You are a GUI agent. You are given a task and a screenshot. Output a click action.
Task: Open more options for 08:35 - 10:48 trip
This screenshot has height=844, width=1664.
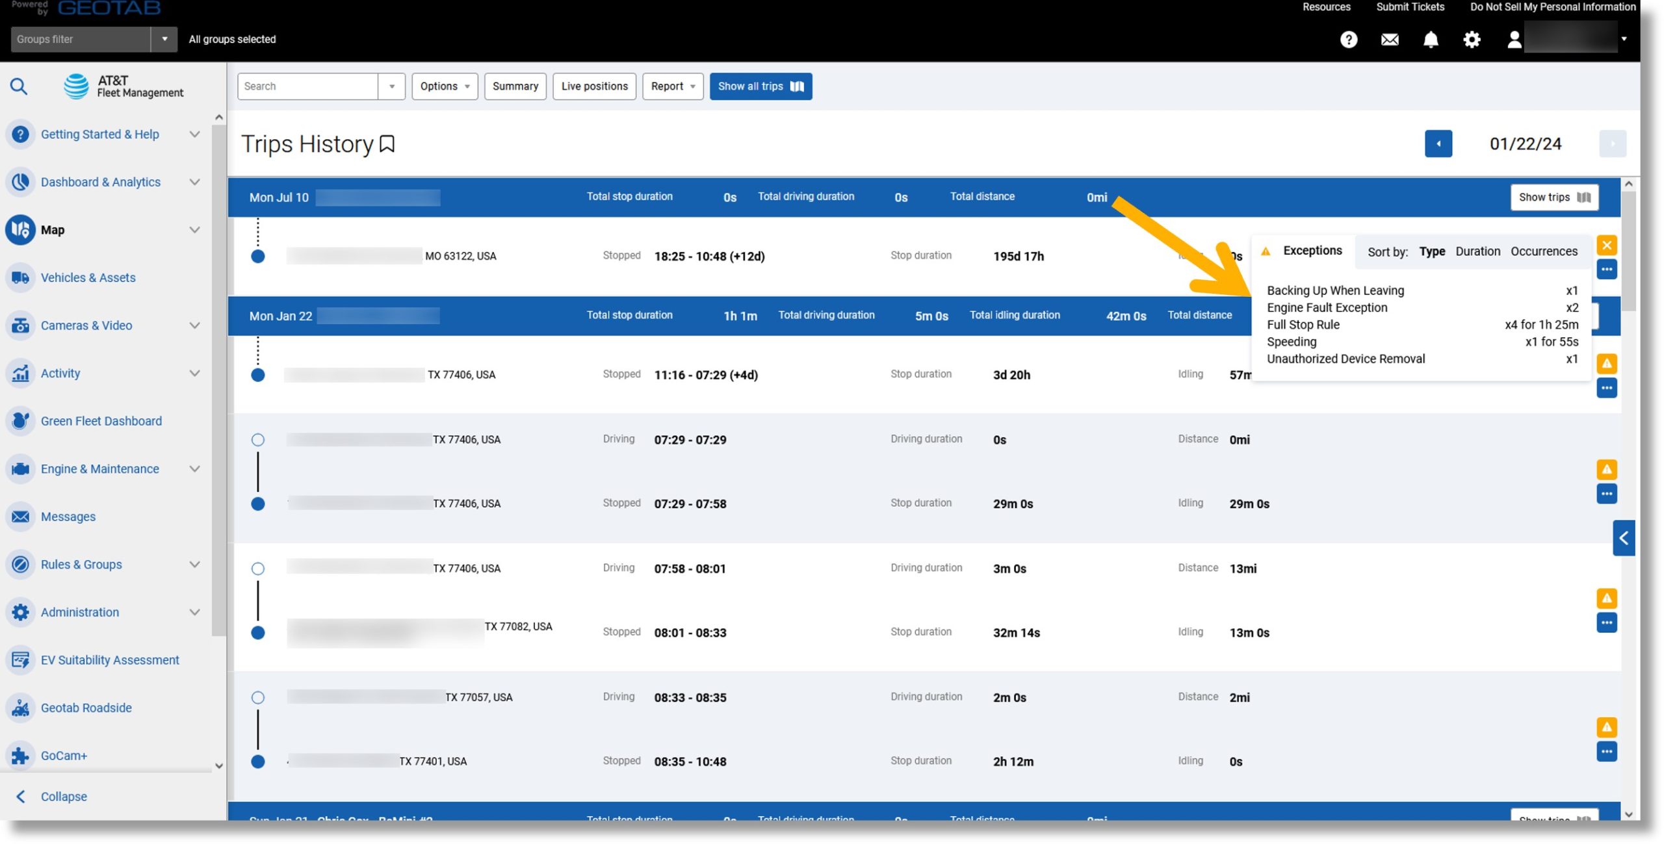pos(1607,752)
